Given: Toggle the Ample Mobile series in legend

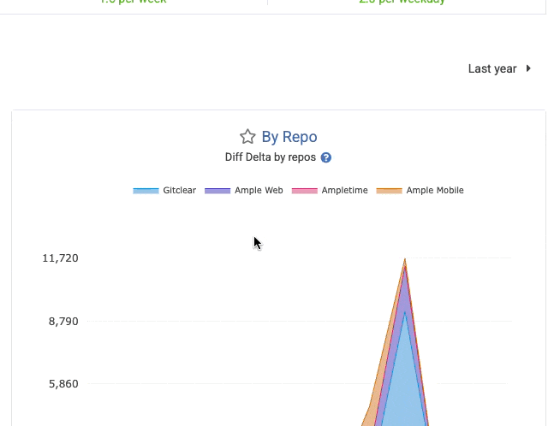Looking at the screenshot, I should tap(420, 191).
